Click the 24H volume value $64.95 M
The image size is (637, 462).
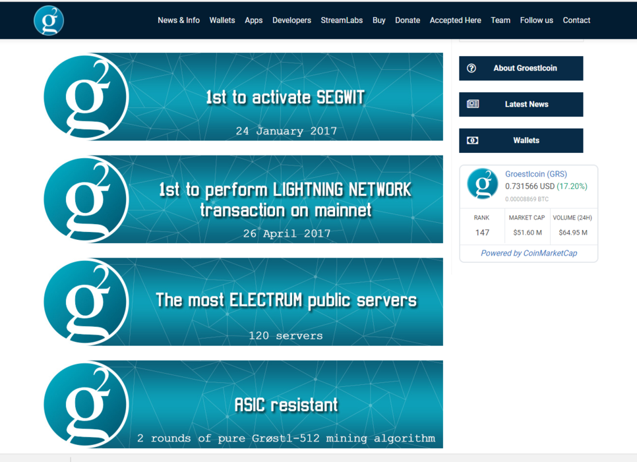[573, 233]
